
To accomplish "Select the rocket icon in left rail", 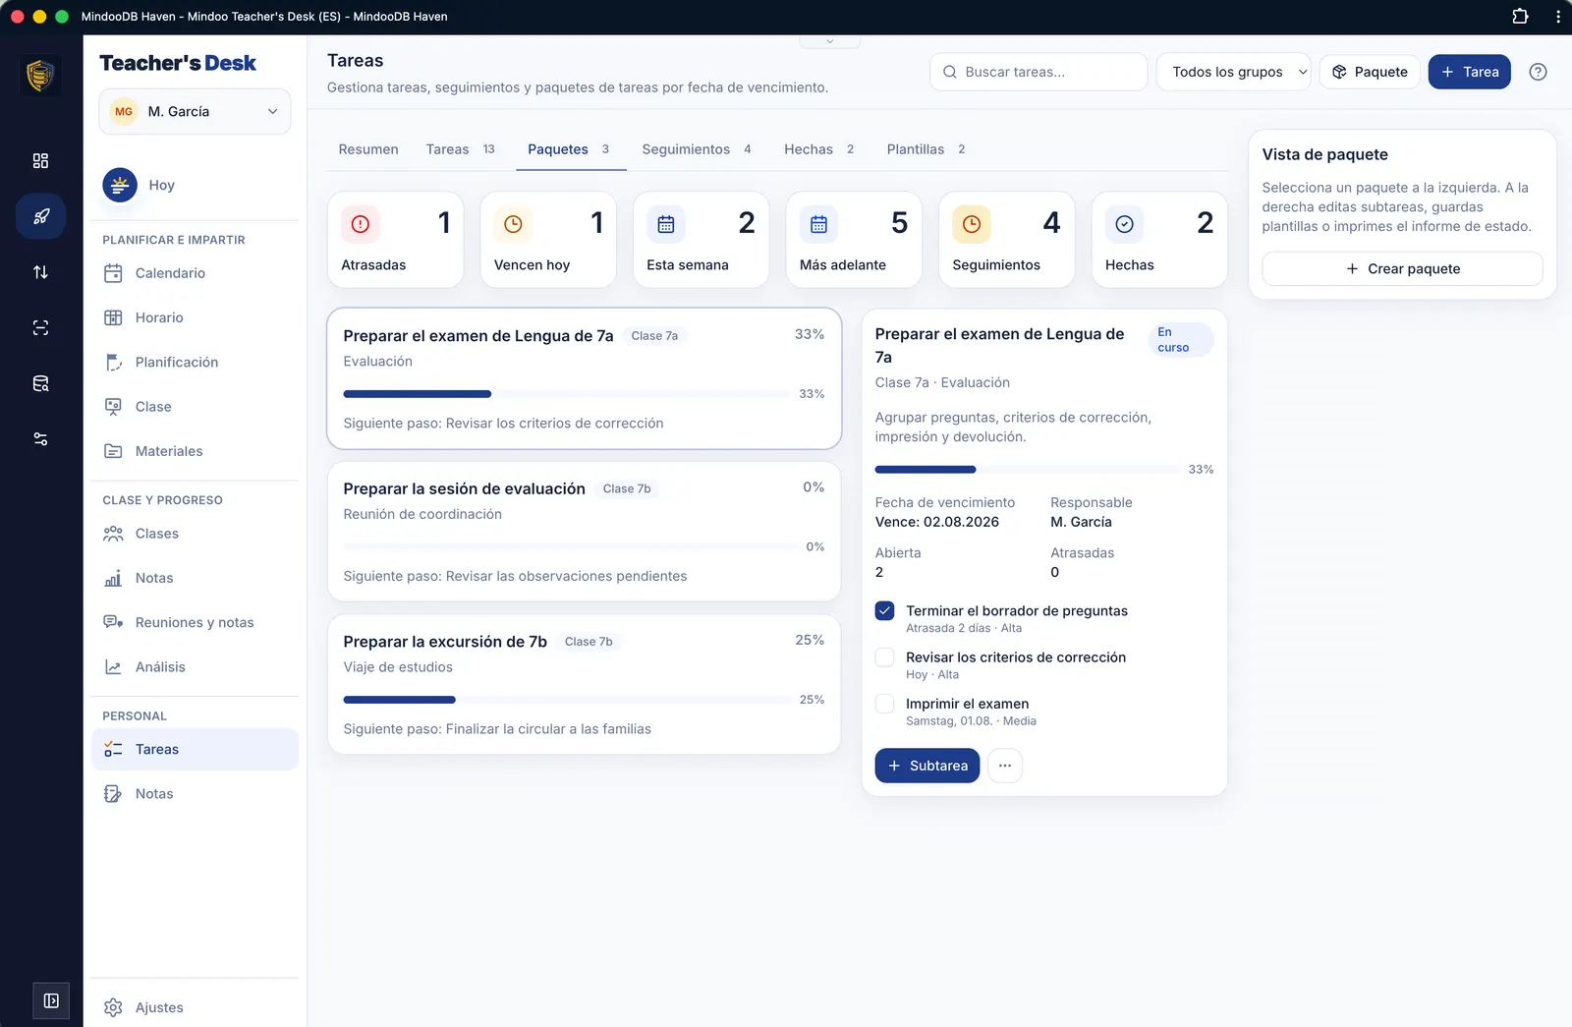I will pos(40,216).
